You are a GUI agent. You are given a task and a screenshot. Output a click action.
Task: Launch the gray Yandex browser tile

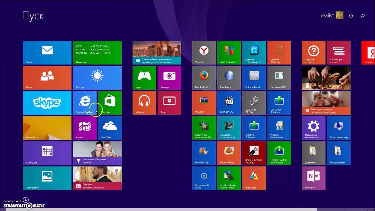pos(204,53)
